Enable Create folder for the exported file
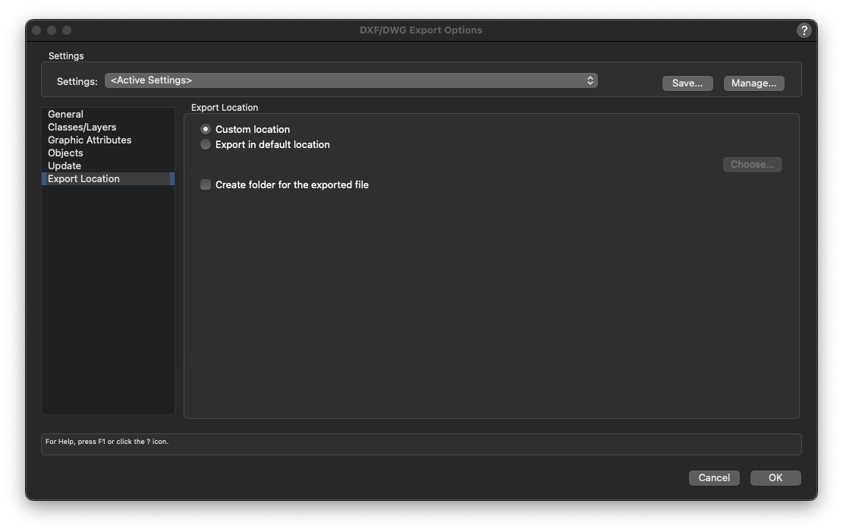Viewport: 843px width, 532px height. [206, 185]
